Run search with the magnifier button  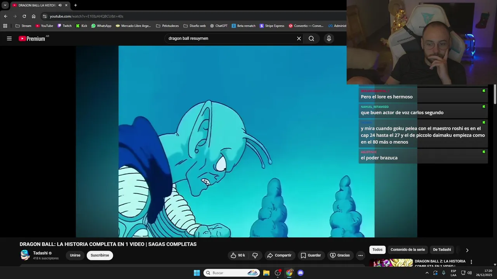(x=311, y=38)
